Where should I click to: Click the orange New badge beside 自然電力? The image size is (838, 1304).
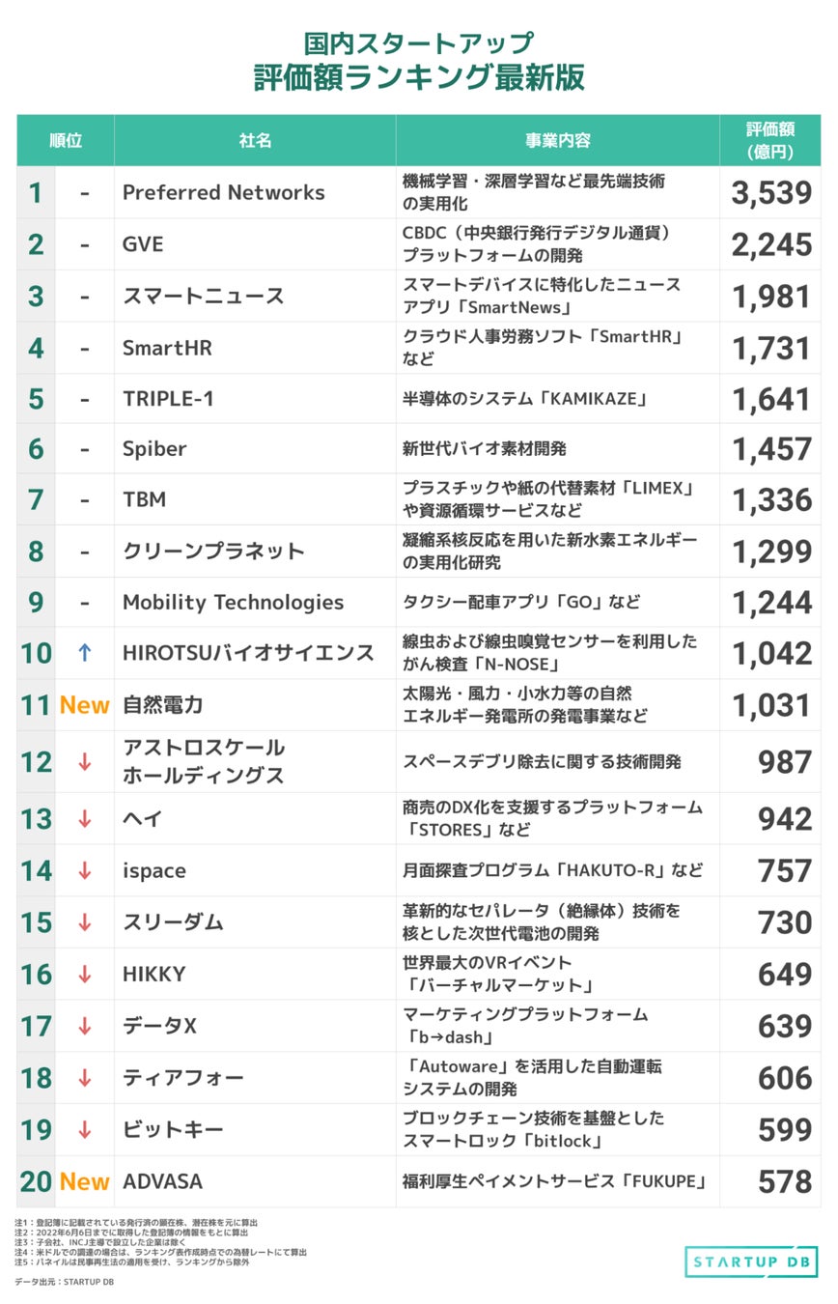pyautogui.click(x=84, y=705)
